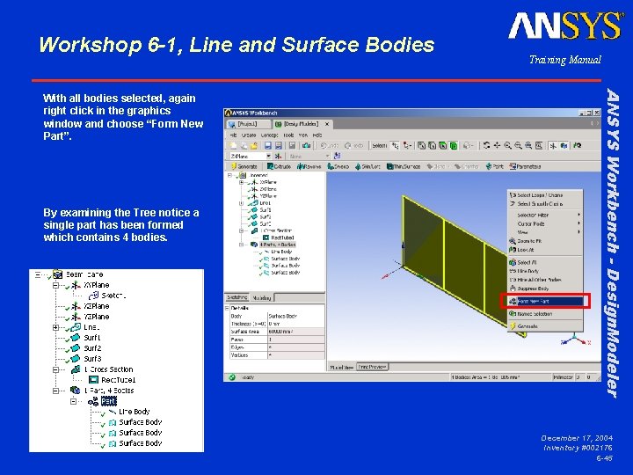Choose Hide All Other Bodies

tap(545, 280)
